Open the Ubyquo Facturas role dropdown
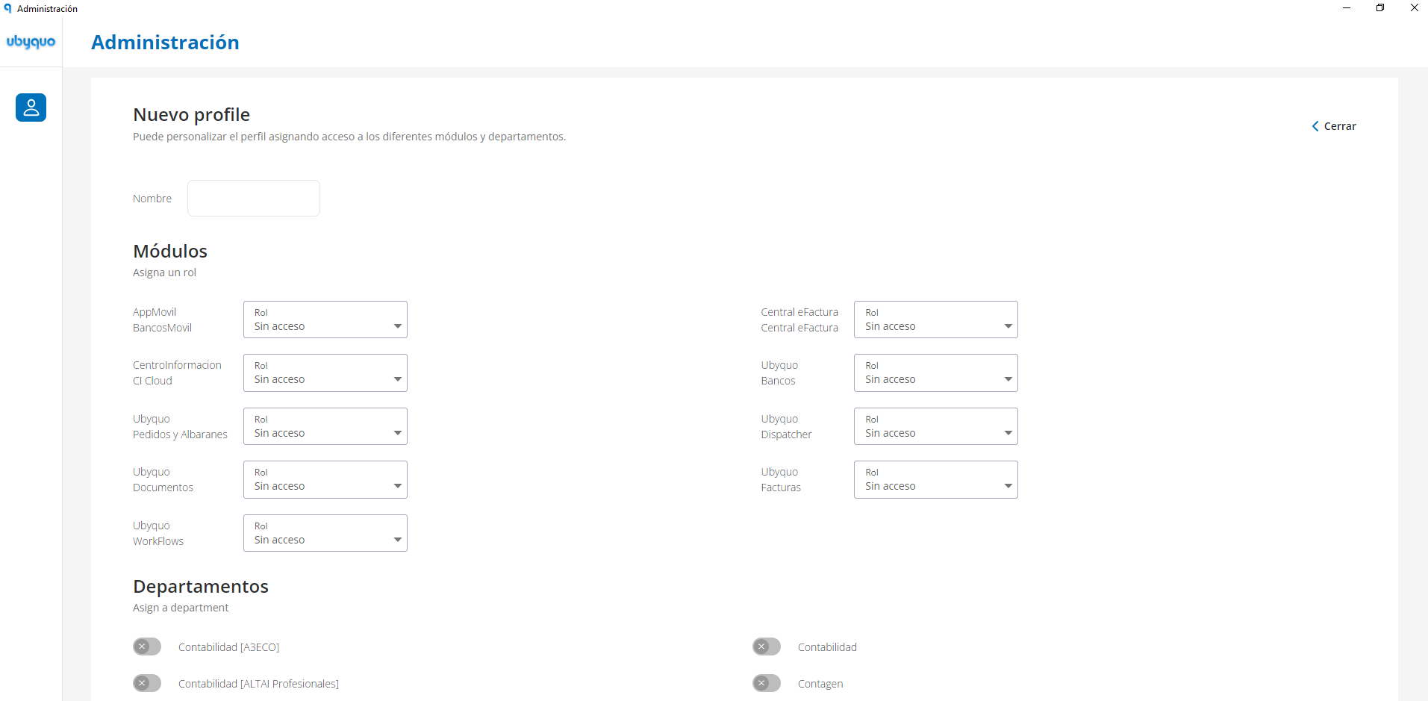The height and width of the screenshot is (701, 1428). click(x=936, y=479)
